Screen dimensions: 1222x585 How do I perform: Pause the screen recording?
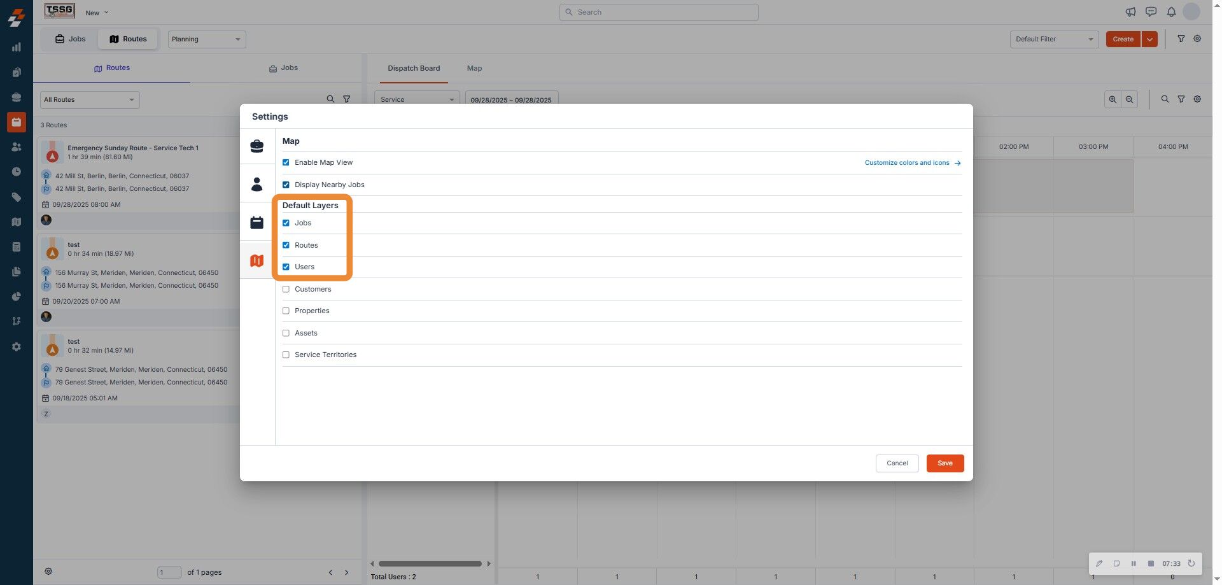[x=1134, y=563]
